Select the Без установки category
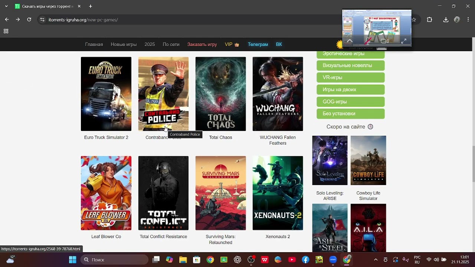The width and height of the screenshot is (475, 267). point(351,114)
